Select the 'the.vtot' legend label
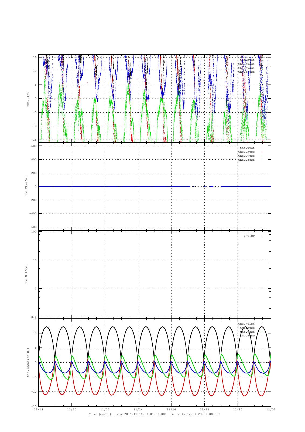The image size is (305, 432). coord(247,148)
